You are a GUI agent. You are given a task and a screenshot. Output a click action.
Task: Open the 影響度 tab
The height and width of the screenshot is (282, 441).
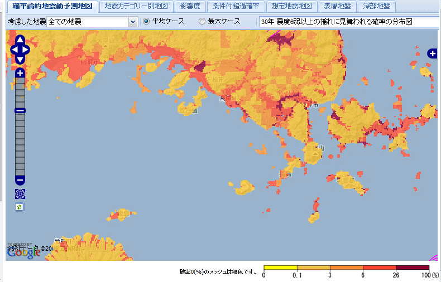pos(190,7)
